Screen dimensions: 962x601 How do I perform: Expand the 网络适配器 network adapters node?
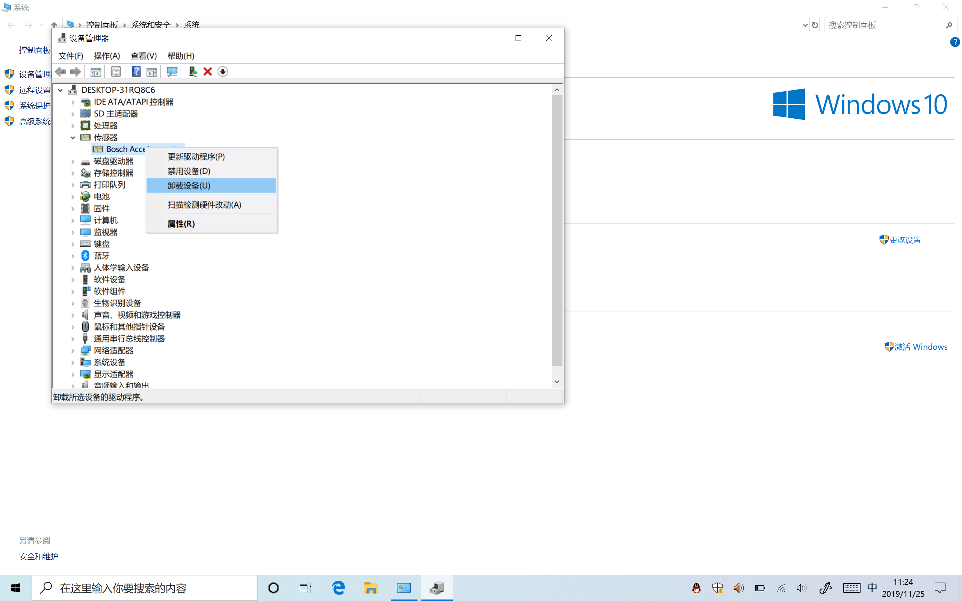click(73, 350)
